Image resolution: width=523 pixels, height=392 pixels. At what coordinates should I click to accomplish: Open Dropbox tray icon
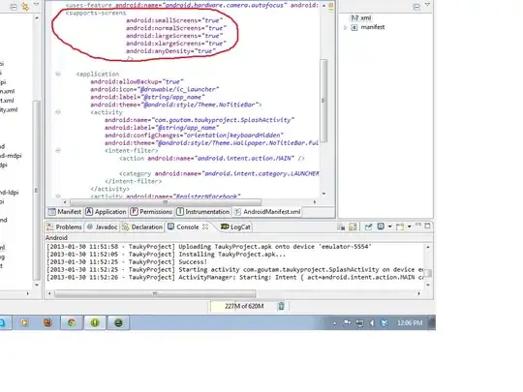(x=385, y=323)
